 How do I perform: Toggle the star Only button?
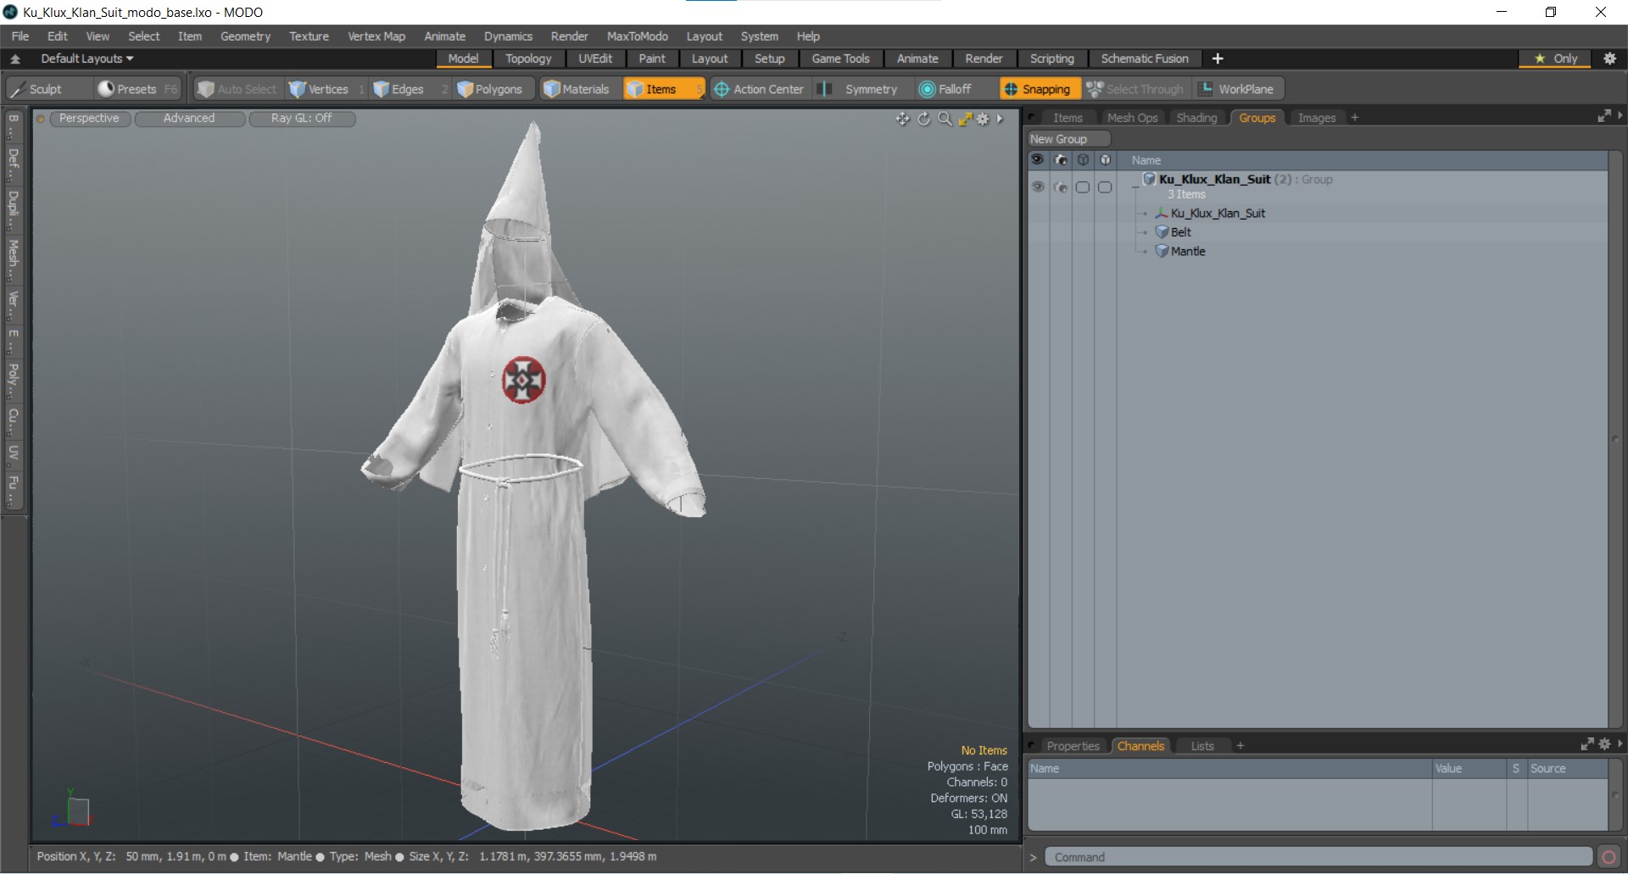pos(1556,58)
